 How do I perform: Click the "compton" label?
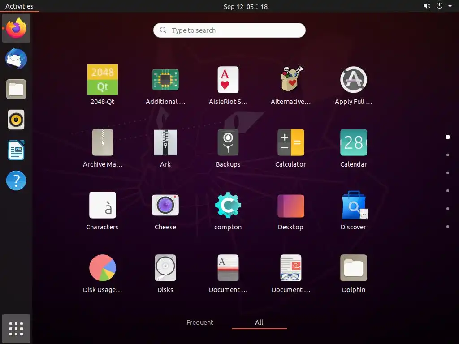[228, 227]
